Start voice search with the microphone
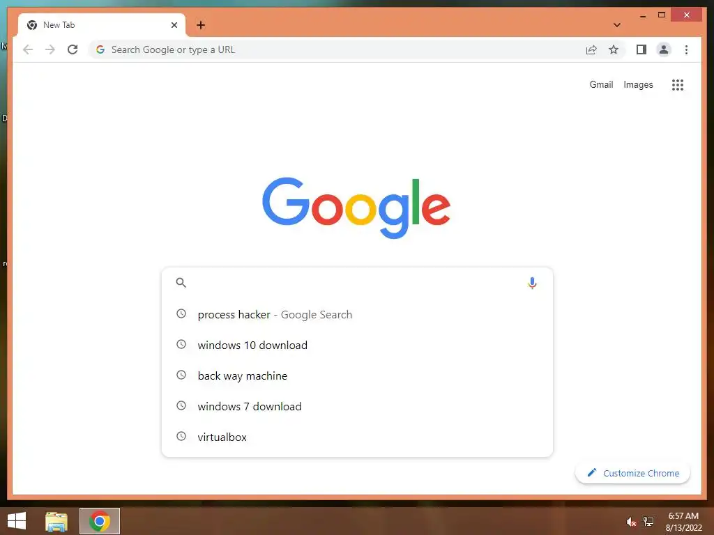 point(532,283)
